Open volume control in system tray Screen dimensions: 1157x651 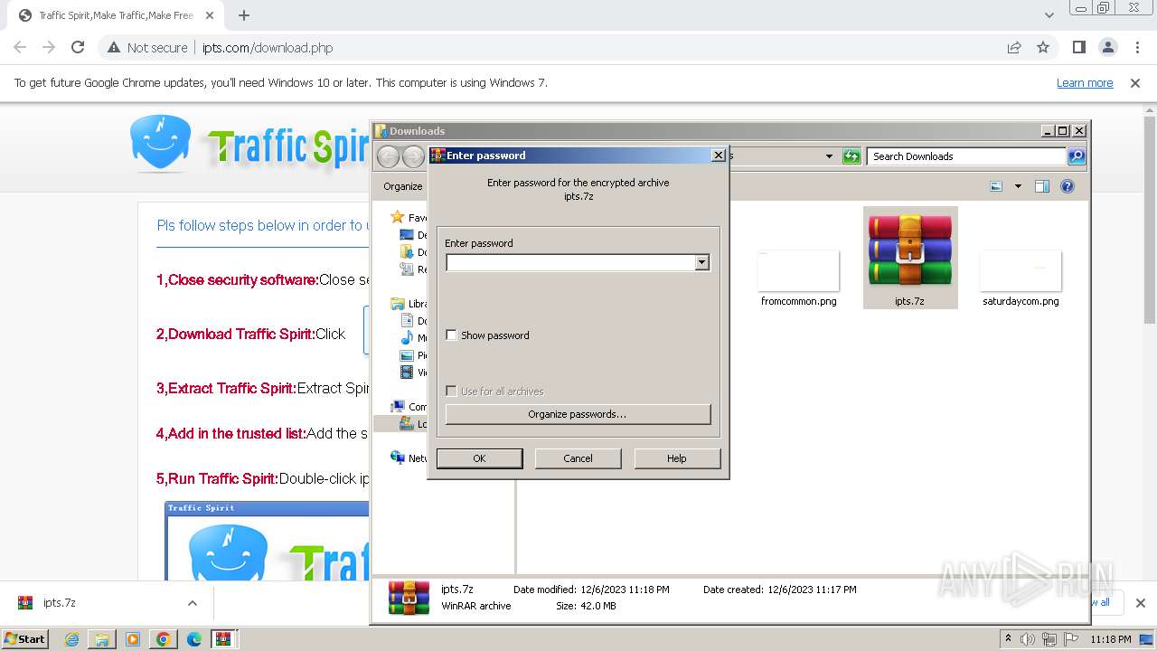(1028, 639)
